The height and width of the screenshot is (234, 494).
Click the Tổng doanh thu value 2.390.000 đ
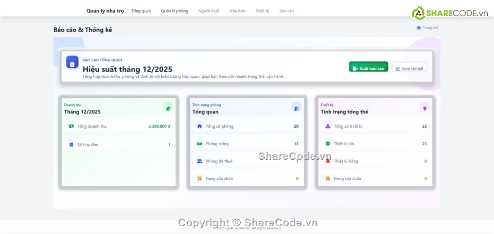tap(160, 126)
